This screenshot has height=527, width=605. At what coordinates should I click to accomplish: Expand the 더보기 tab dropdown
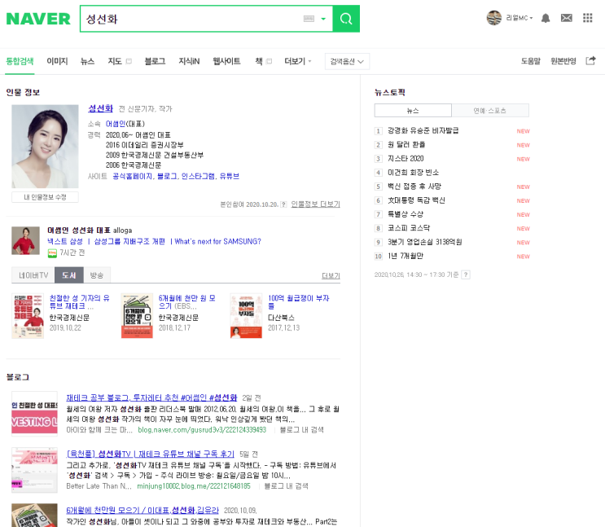click(x=297, y=61)
